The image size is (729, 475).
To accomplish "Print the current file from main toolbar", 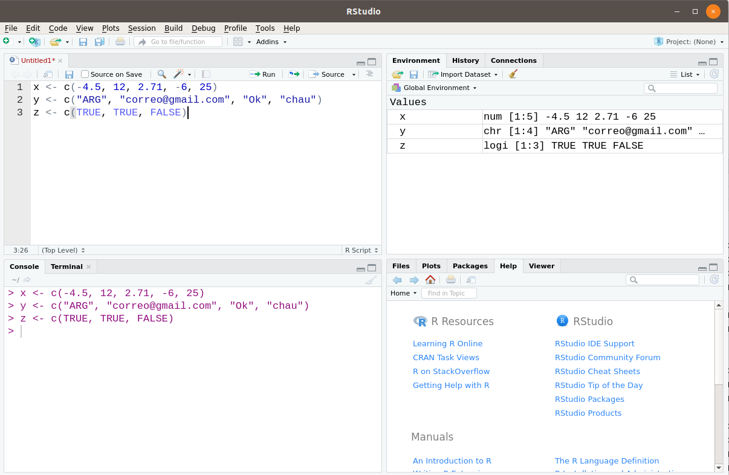I will click(120, 42).
